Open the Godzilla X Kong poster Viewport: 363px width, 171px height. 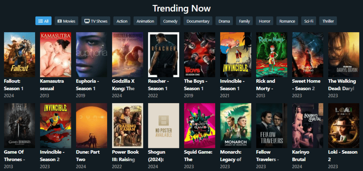click(x=128, y=55)
